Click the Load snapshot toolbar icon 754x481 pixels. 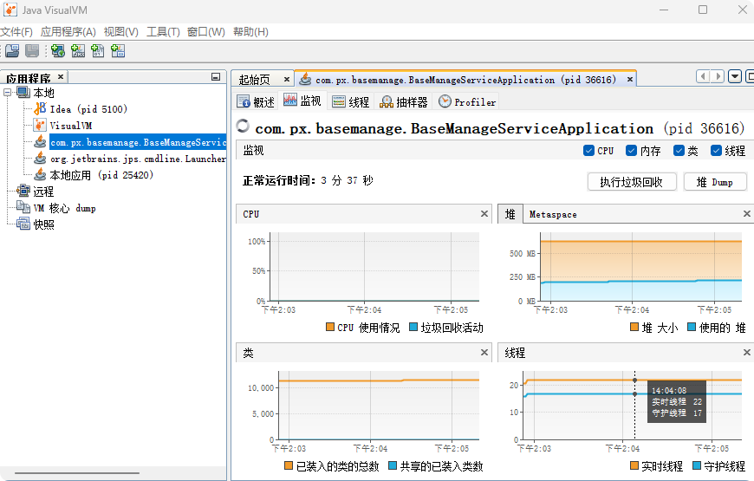click(x=12, y=51)
